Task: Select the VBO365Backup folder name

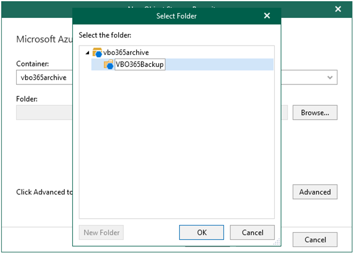Action: (x=140, y=65)
